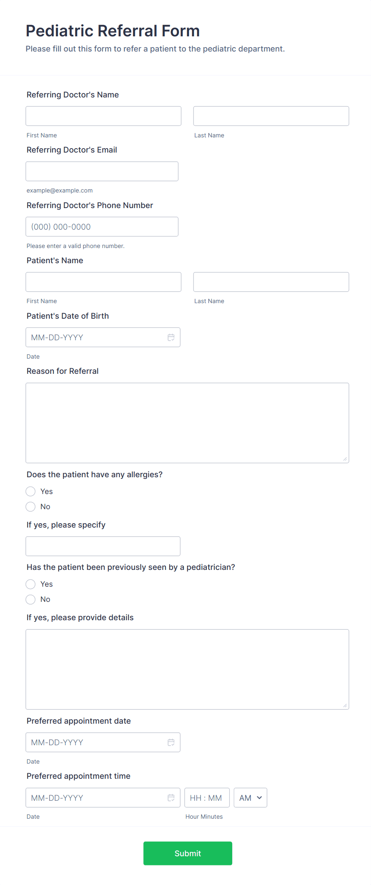Click the patient's Last Name field

(271, 282)
